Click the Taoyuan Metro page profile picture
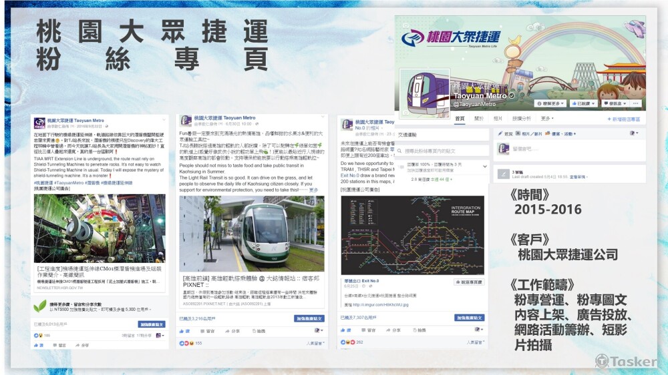The height and width of the screenshot is (375, 668). tap(424, 93)
